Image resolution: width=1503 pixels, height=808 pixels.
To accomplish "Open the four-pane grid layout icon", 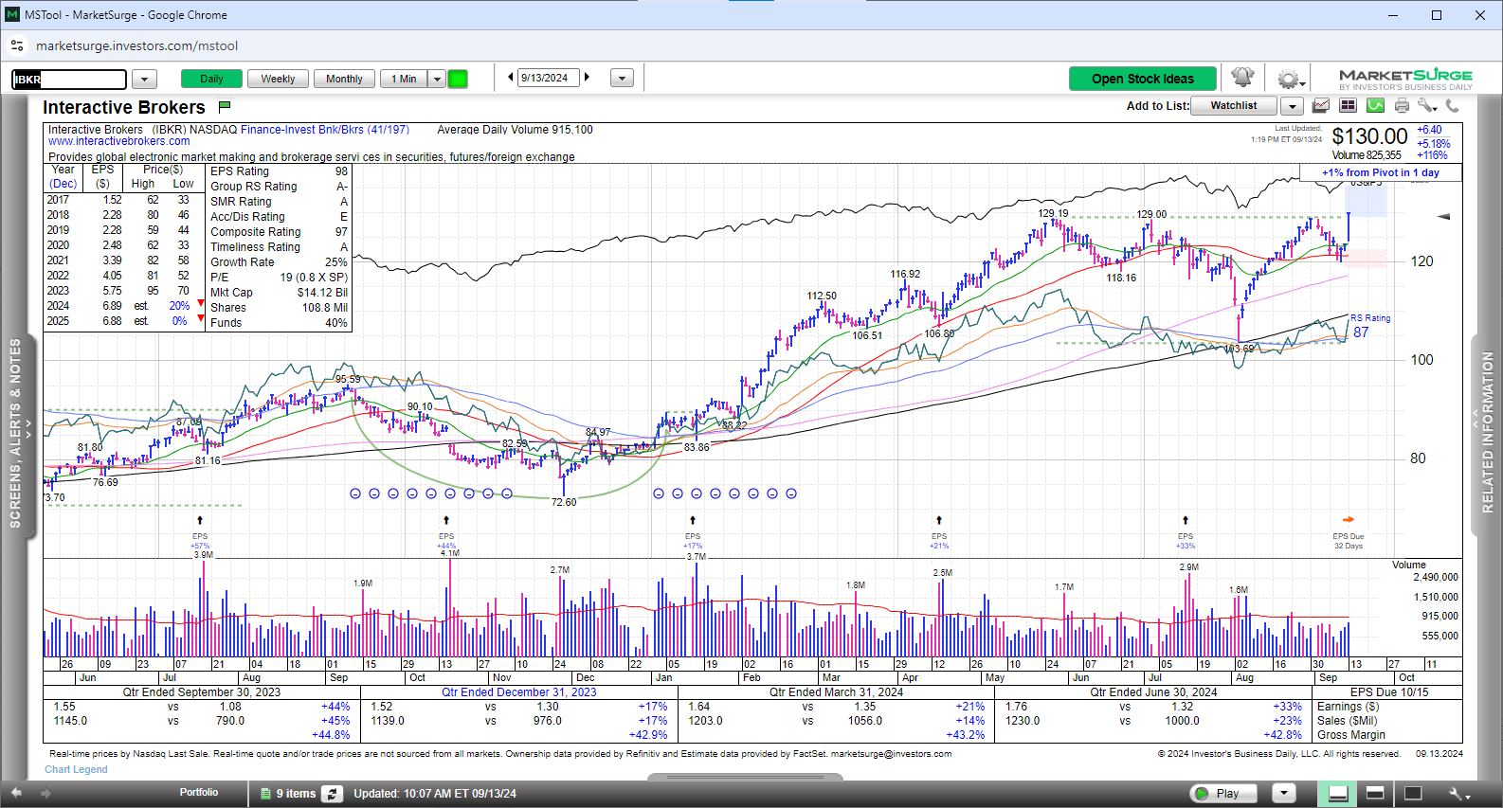I will click(1348, 105).
